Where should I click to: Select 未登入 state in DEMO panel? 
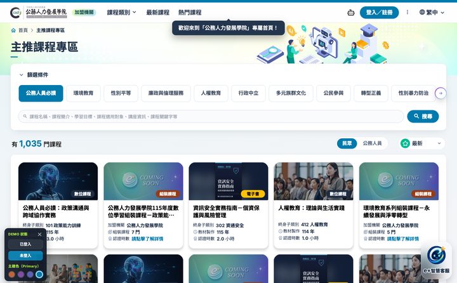pyautogui.click(x=25, y=256)
